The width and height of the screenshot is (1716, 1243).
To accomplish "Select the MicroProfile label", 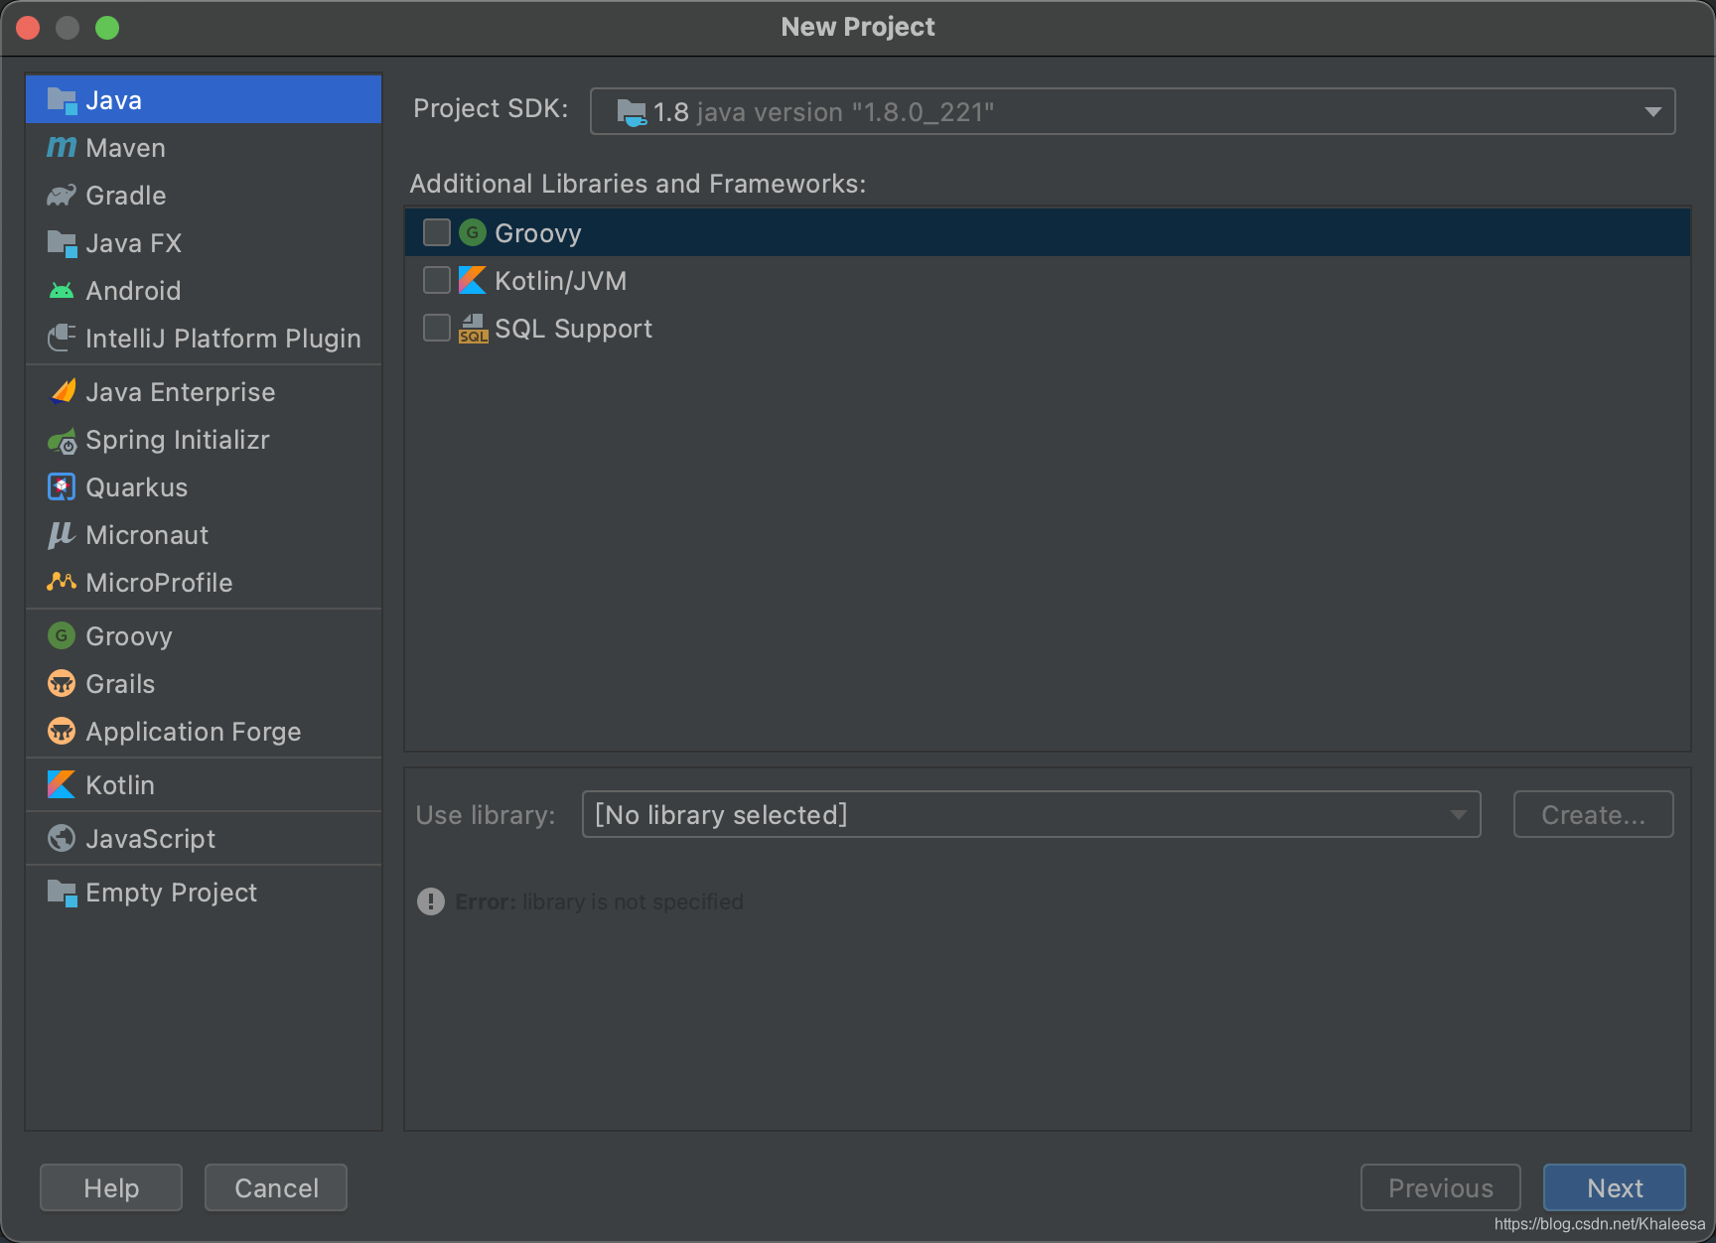I will [x=159, y=583].
